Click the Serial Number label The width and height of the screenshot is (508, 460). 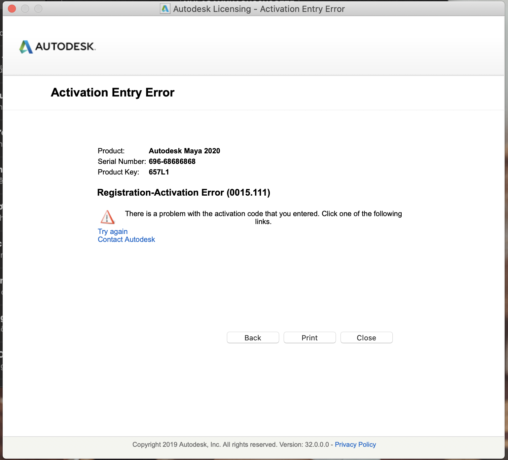click(x=122, y=161)
